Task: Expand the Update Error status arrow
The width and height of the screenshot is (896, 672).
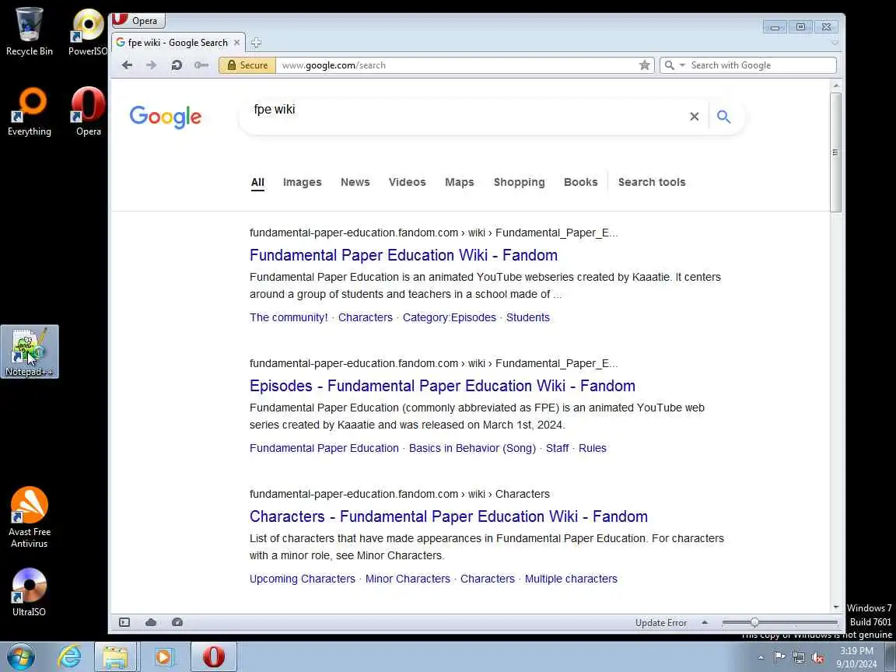Action: pyautogui.click(x=705, y=622)
